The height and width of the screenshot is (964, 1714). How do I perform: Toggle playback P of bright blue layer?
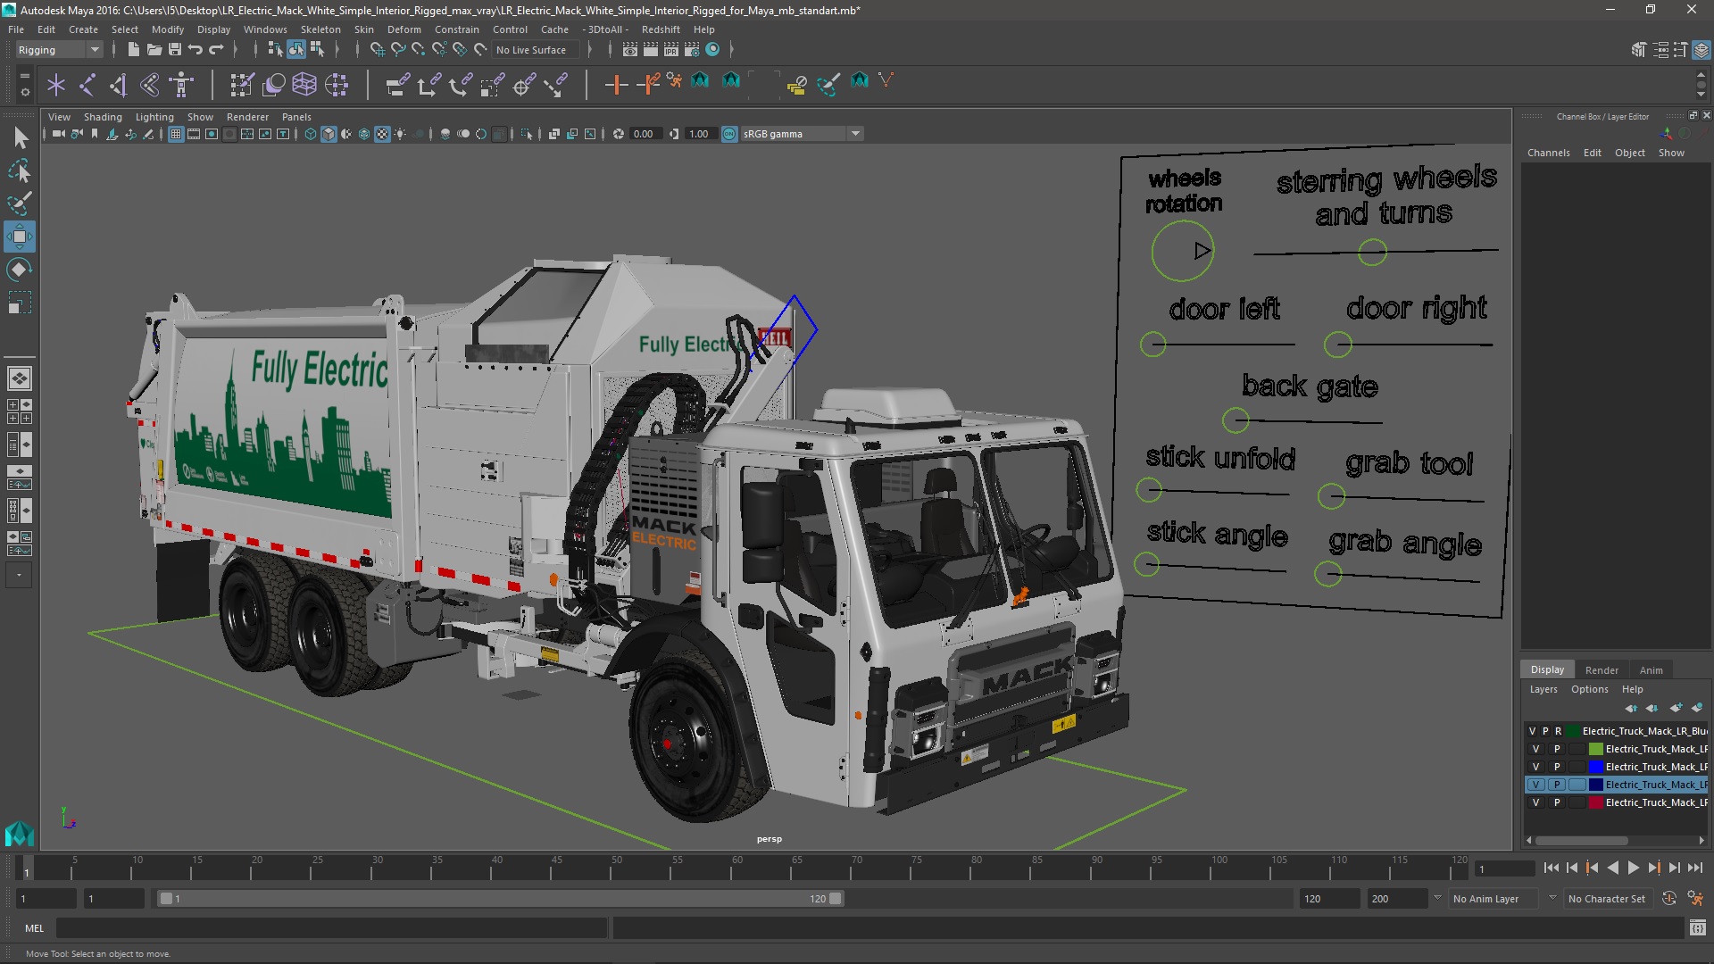click(1556, 767)
